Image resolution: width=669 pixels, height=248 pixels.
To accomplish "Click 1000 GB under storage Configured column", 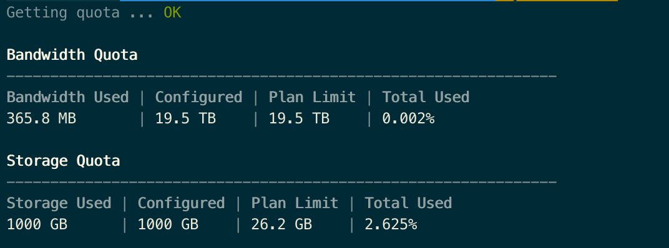I will [x=168, y=224].
